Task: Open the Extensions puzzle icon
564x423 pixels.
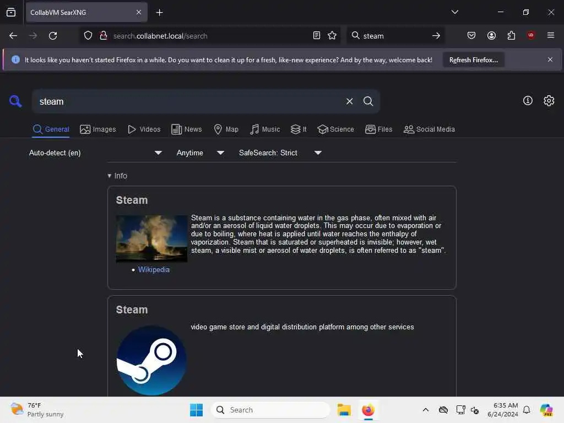Action: tap(511, 35)
